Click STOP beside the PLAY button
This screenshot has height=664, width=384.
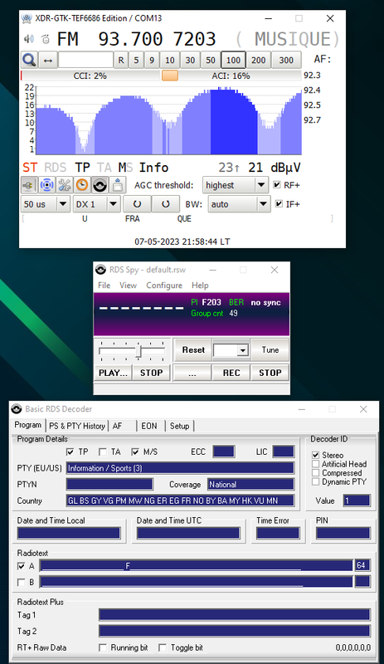tap(151, 373)
